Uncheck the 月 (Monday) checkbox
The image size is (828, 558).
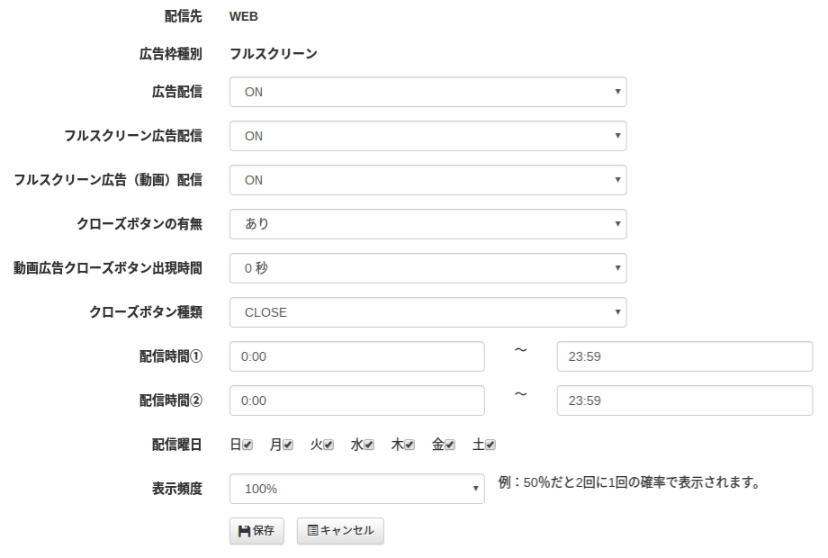[288, 445]
